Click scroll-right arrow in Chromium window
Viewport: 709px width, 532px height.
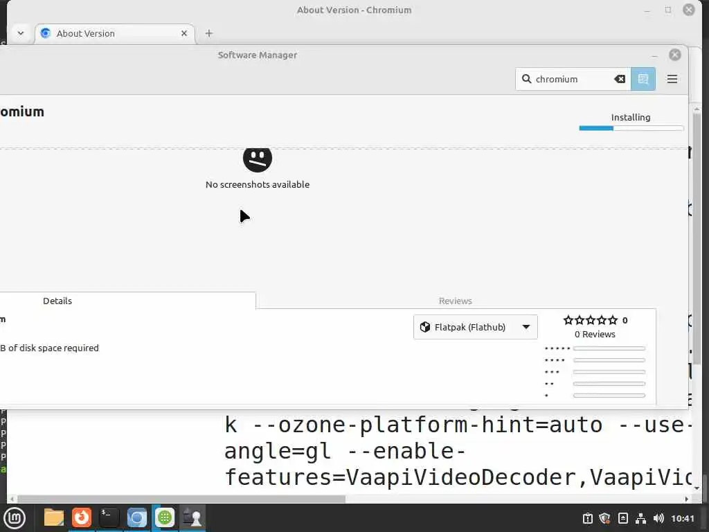pos(687,499)
